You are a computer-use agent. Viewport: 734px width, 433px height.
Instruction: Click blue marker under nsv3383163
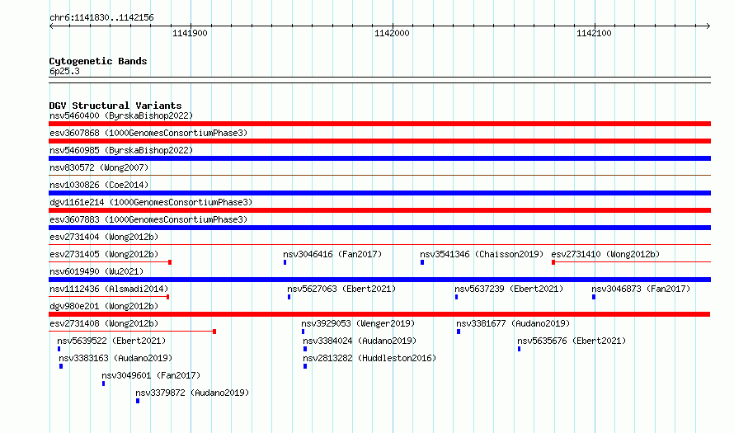[x=61, y=366]
